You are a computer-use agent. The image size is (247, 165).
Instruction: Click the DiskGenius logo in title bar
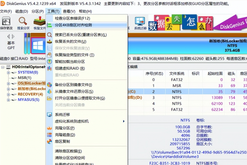point(3,3)
